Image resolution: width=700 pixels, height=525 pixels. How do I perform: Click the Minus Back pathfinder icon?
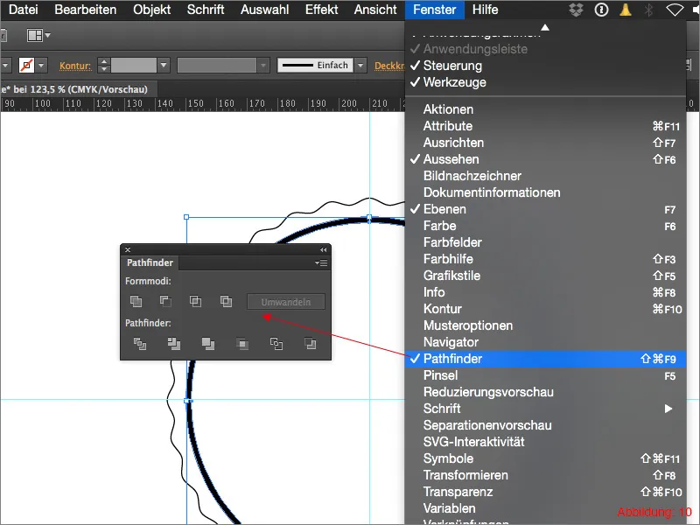coord(311,344)
